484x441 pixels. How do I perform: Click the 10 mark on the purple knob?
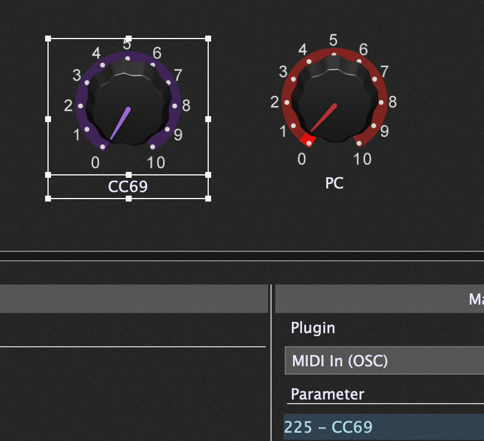155,162
